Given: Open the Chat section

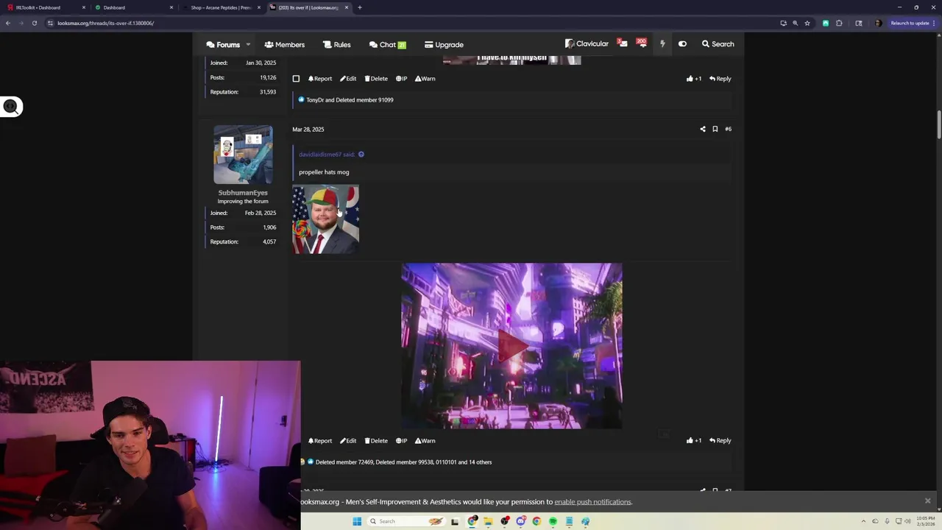Looking at the screenshot, I should pyautogui.click(x=387, y=44).
